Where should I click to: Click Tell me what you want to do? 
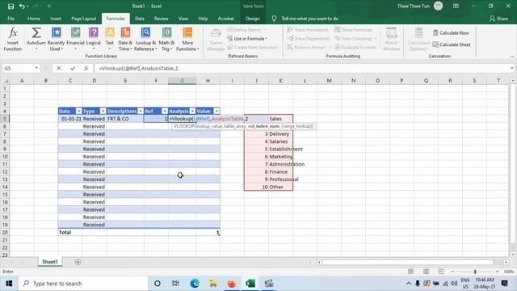tap(309, 19)
